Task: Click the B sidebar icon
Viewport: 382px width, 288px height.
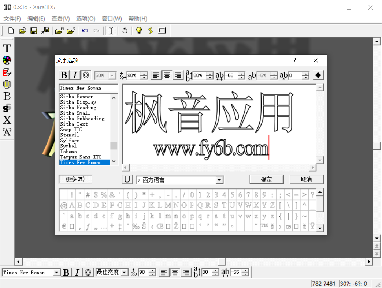Action: point(7,96)
